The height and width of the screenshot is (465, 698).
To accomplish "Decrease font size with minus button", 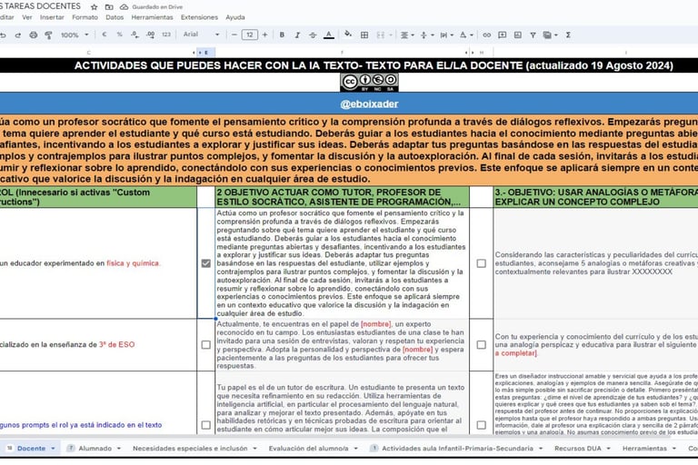I will tap(234, 35).
